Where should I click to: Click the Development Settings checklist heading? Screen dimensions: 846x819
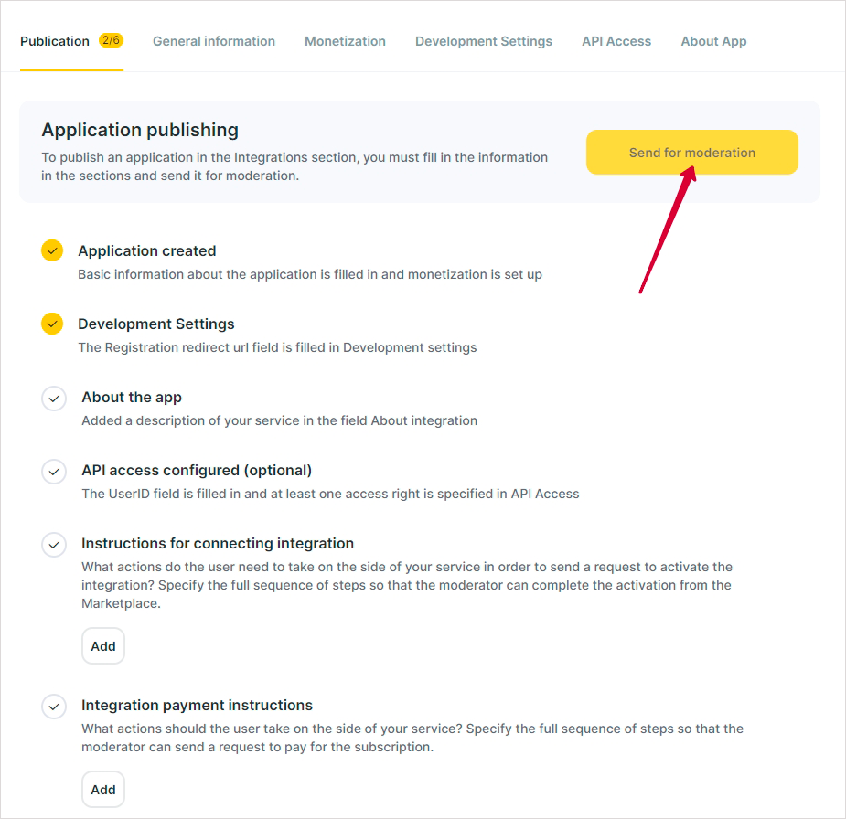155,324
